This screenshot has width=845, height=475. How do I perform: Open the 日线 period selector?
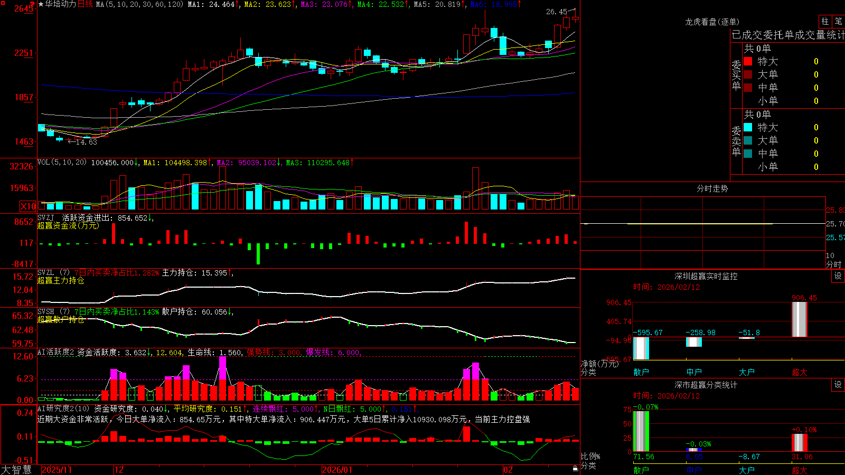(85, 4)
